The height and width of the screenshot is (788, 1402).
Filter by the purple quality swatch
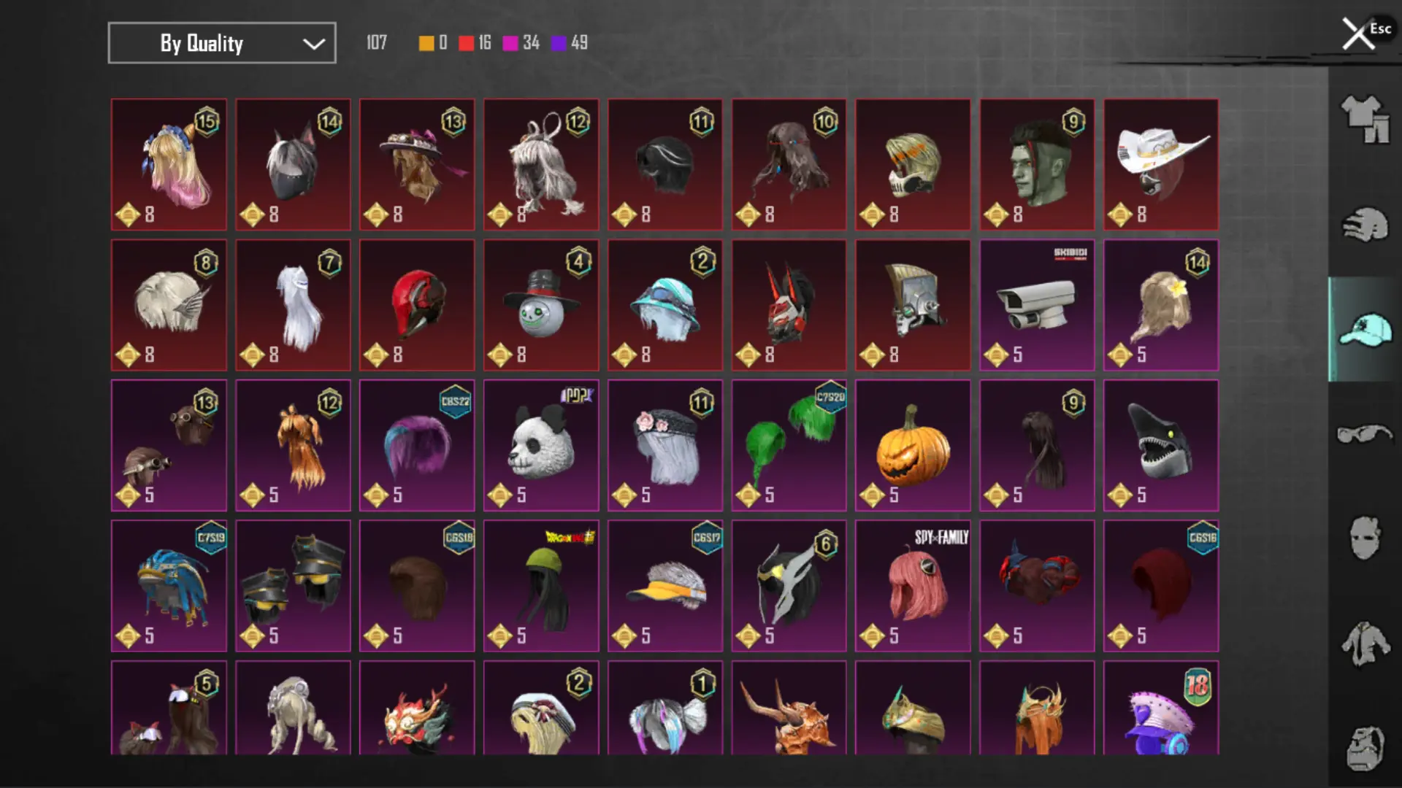(x=559, y=43)
